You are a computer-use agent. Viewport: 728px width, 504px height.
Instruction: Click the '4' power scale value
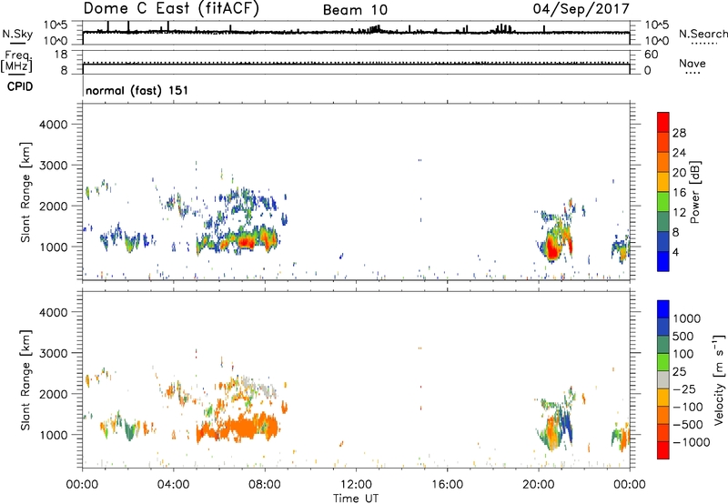tap(675, 252)
